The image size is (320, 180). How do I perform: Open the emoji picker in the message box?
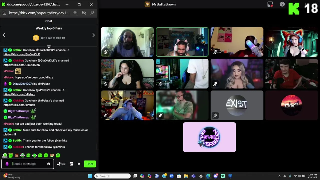pyautogui.click(x=48, y=164)
